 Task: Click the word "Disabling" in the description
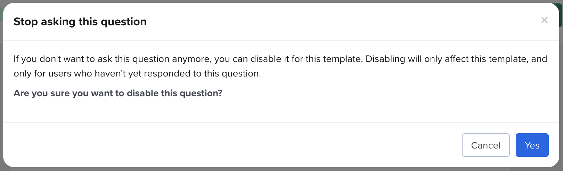click(x=385, y=59)
